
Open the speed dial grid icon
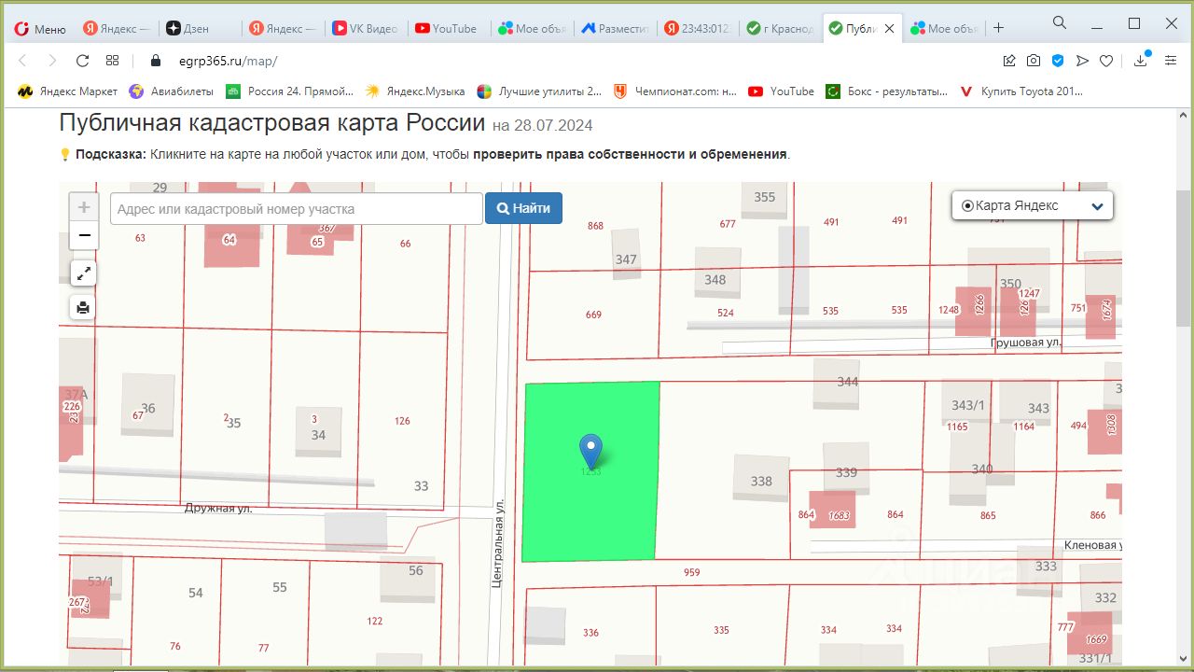[x=112, y=61]
